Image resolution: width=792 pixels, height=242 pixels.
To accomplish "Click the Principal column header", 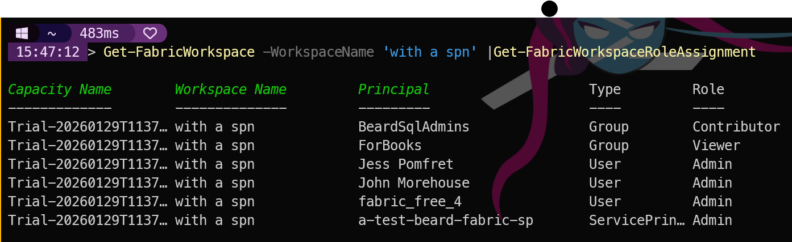I will [x=394, y=90].
